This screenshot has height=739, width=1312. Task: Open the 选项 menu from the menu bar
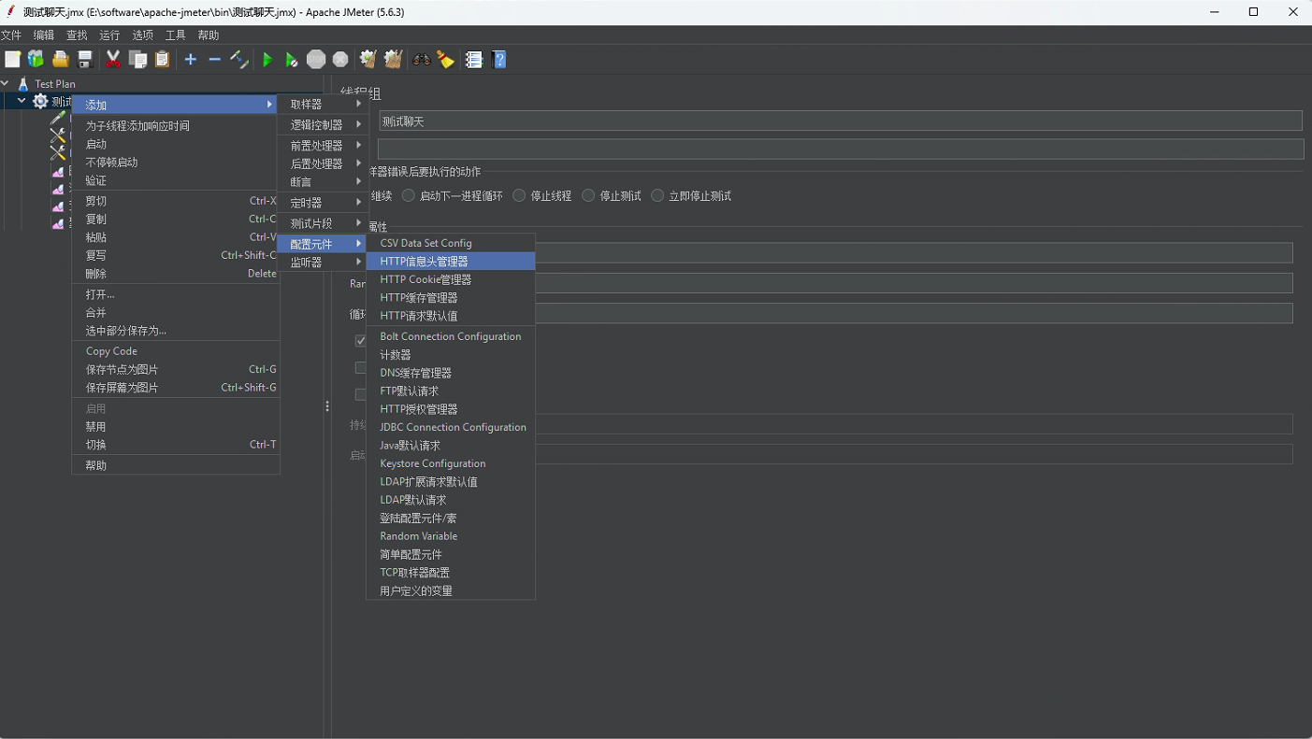142,35
